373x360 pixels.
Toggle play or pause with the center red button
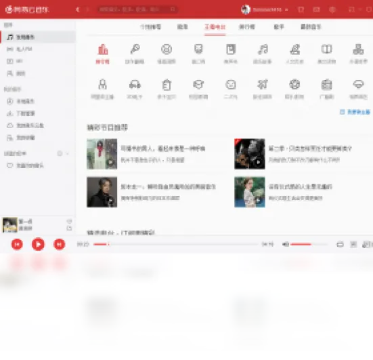38,244
